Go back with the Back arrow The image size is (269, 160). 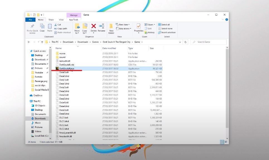pyautogui.click(x=29, y=42)
